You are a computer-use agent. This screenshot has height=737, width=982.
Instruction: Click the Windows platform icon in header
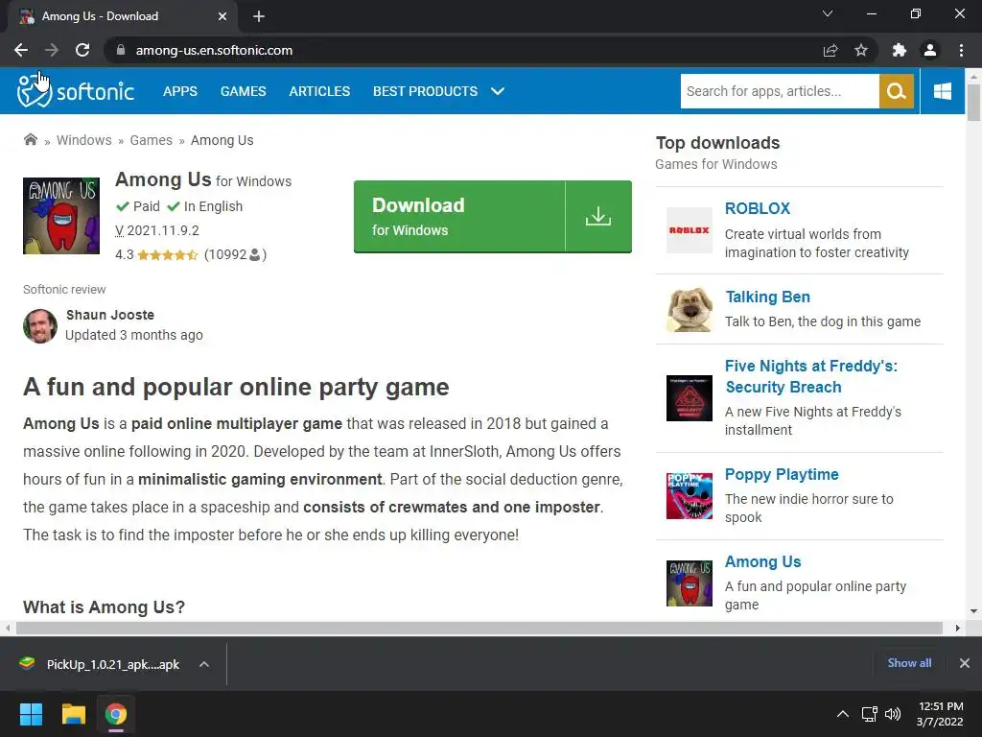tap(942, 91)
